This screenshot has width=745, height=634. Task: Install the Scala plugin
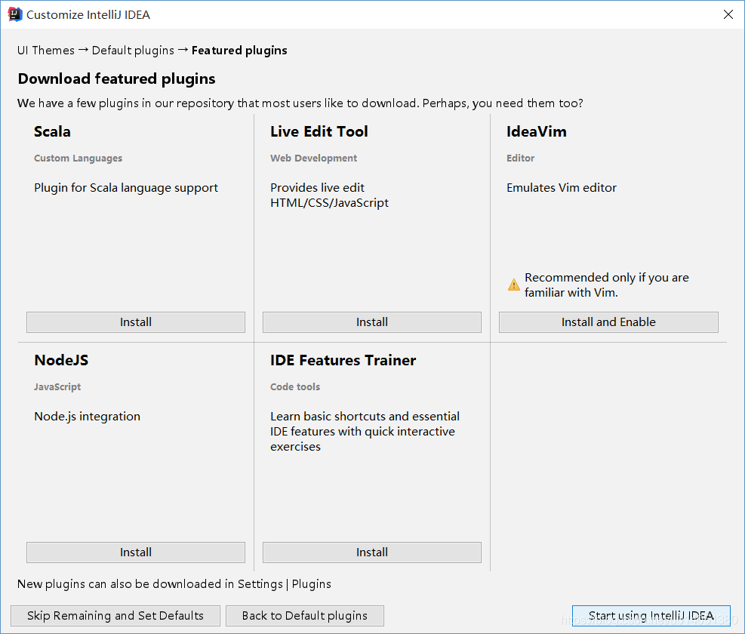tap(136, 322)
